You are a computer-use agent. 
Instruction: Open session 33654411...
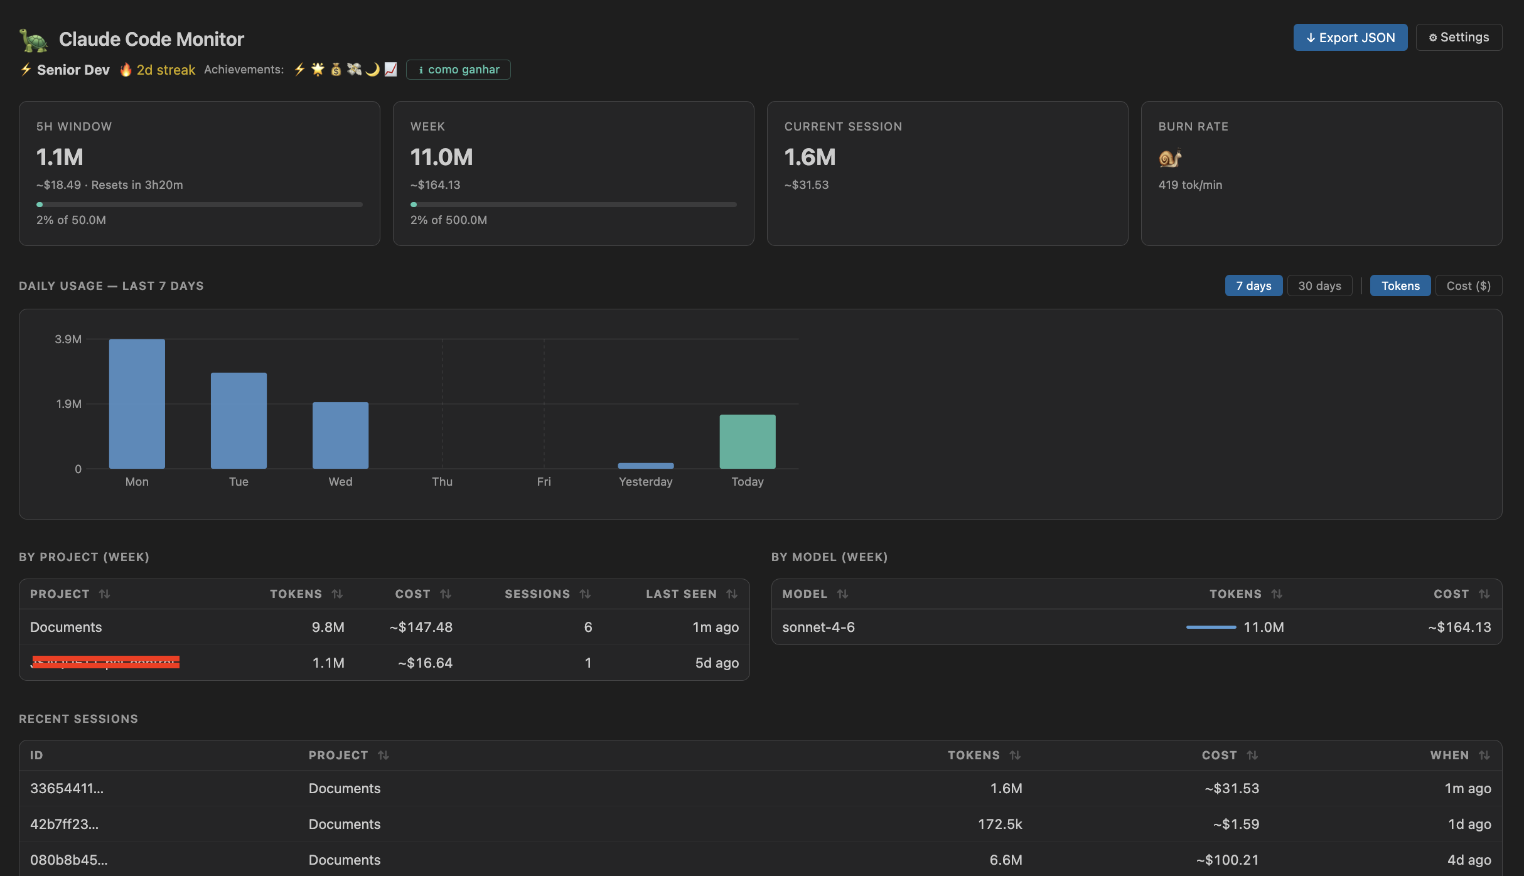(x=761, y=789)
